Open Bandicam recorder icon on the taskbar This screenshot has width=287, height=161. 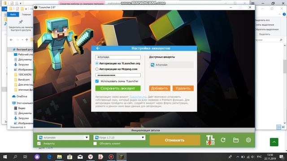point(111,157)
